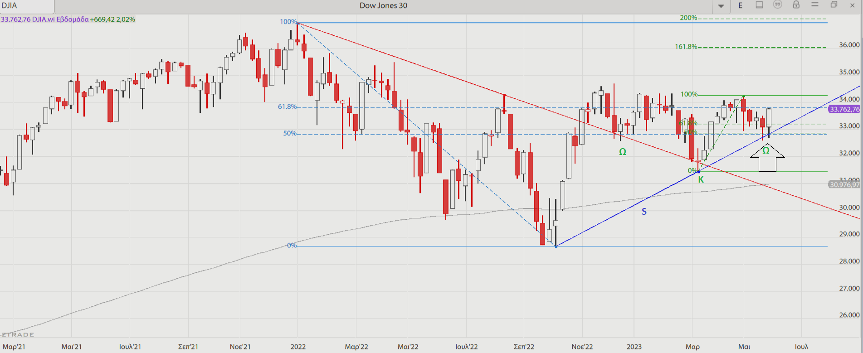Screen dimensions: 863x353
Task: Click the 28.000 price axis label
Action: (x=849, y=261)
